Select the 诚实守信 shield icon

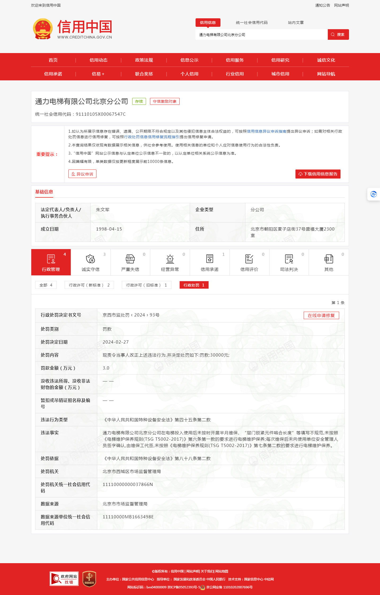tap(90, 259)
